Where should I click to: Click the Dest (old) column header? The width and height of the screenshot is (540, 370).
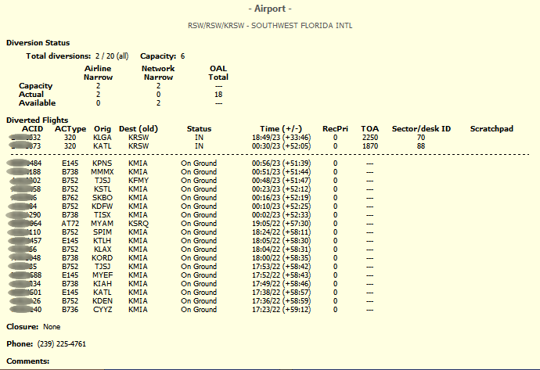click(x=139, y=128)
